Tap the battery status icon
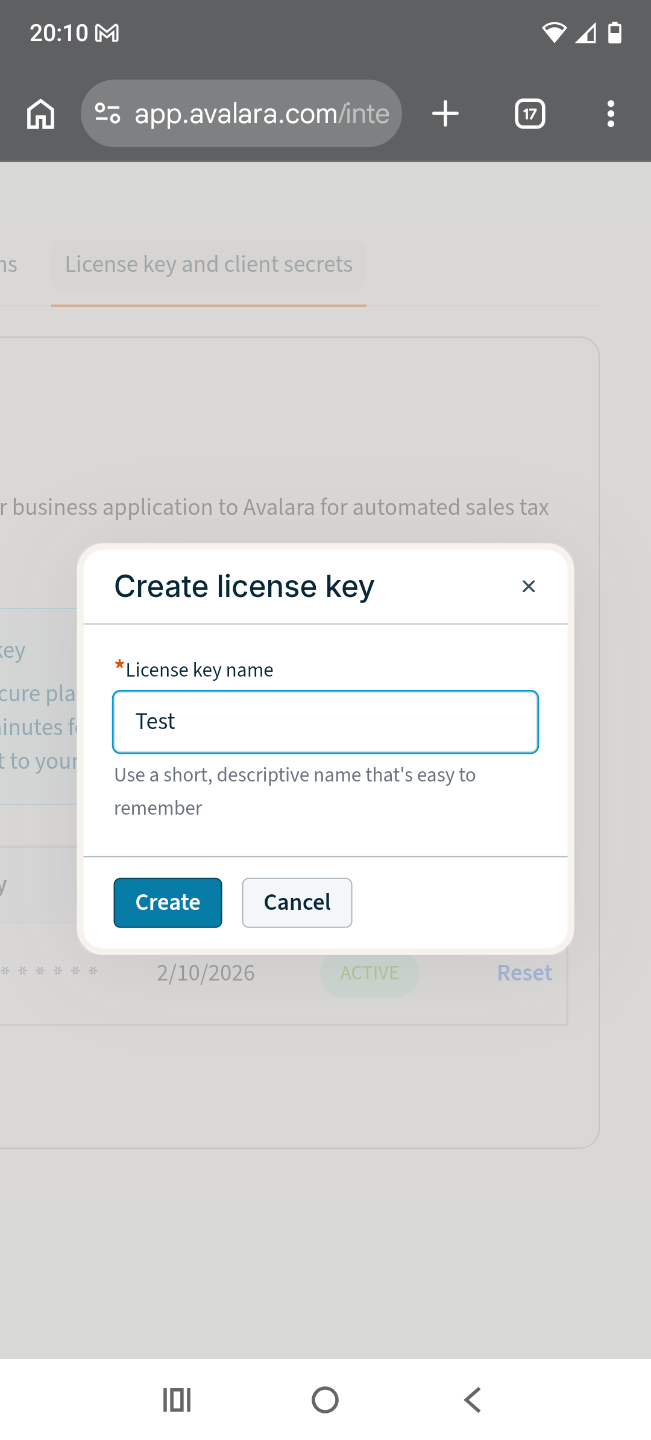 pyautogui.click(x=614, y=33)
